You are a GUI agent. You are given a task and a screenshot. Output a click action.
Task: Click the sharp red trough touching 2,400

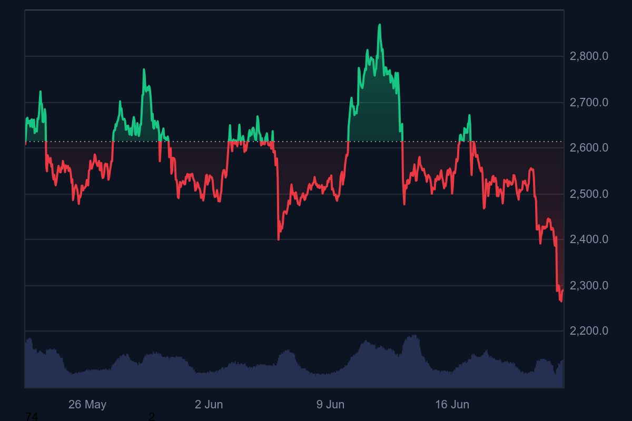tap(279, 239)
